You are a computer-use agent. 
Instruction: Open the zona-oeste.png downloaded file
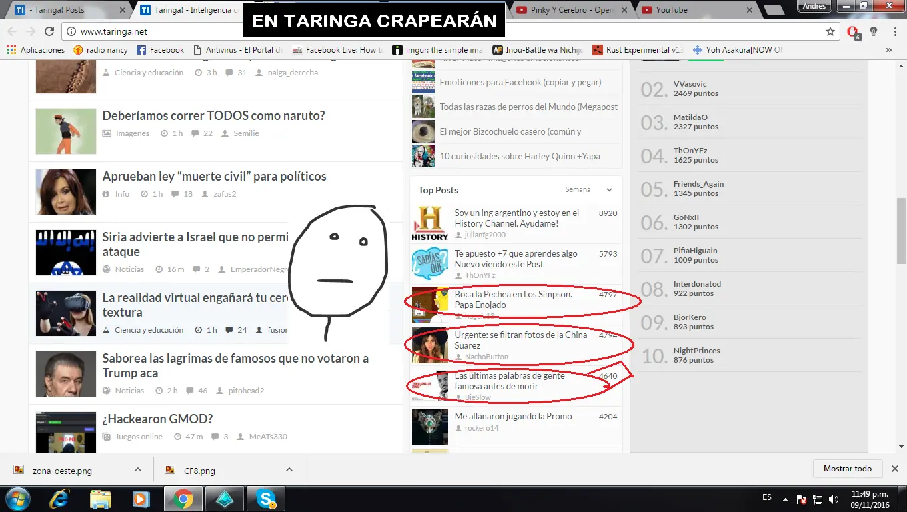coord(62,471)
